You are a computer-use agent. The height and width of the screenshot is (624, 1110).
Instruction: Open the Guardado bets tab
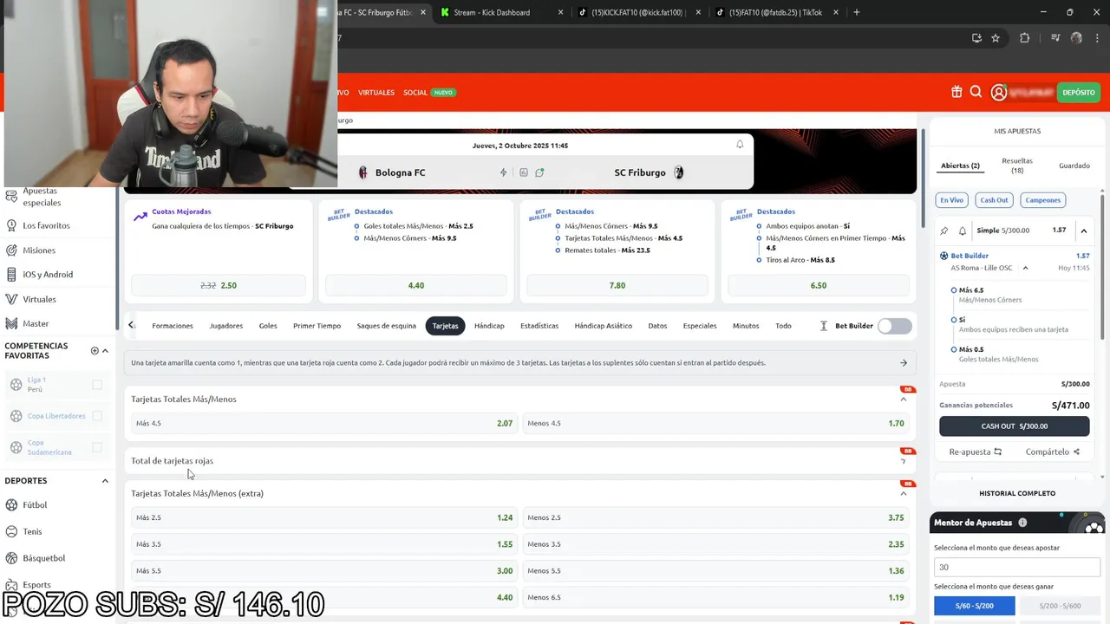pos(1074,166)
